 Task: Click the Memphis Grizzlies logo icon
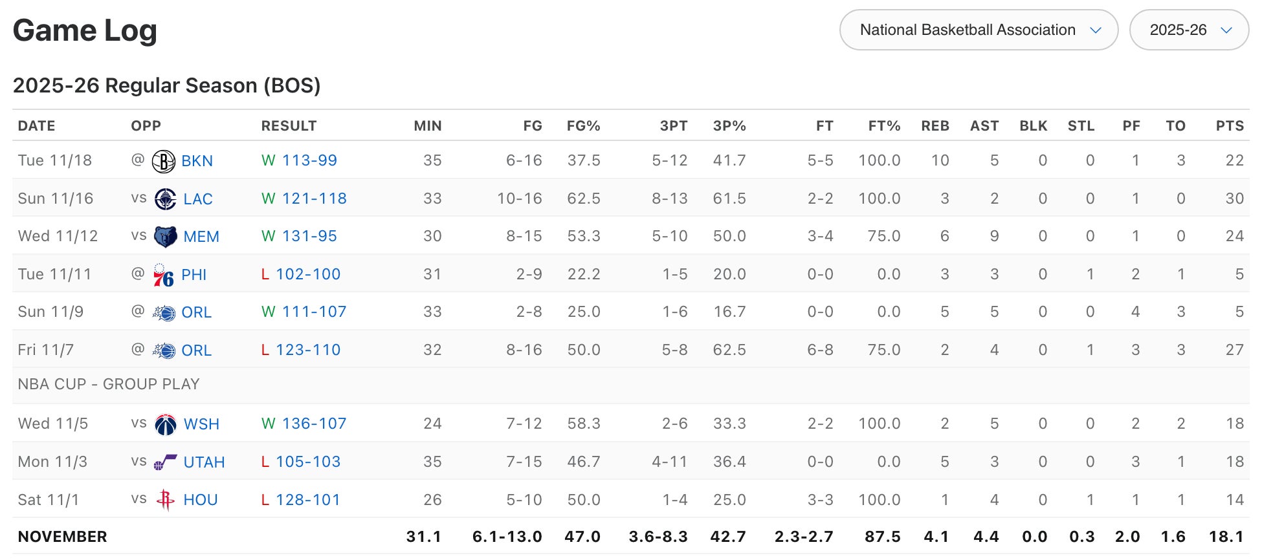[165, 237]
